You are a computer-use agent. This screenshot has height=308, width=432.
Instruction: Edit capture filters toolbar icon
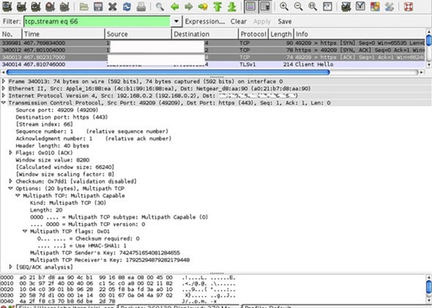click(346, 6)
